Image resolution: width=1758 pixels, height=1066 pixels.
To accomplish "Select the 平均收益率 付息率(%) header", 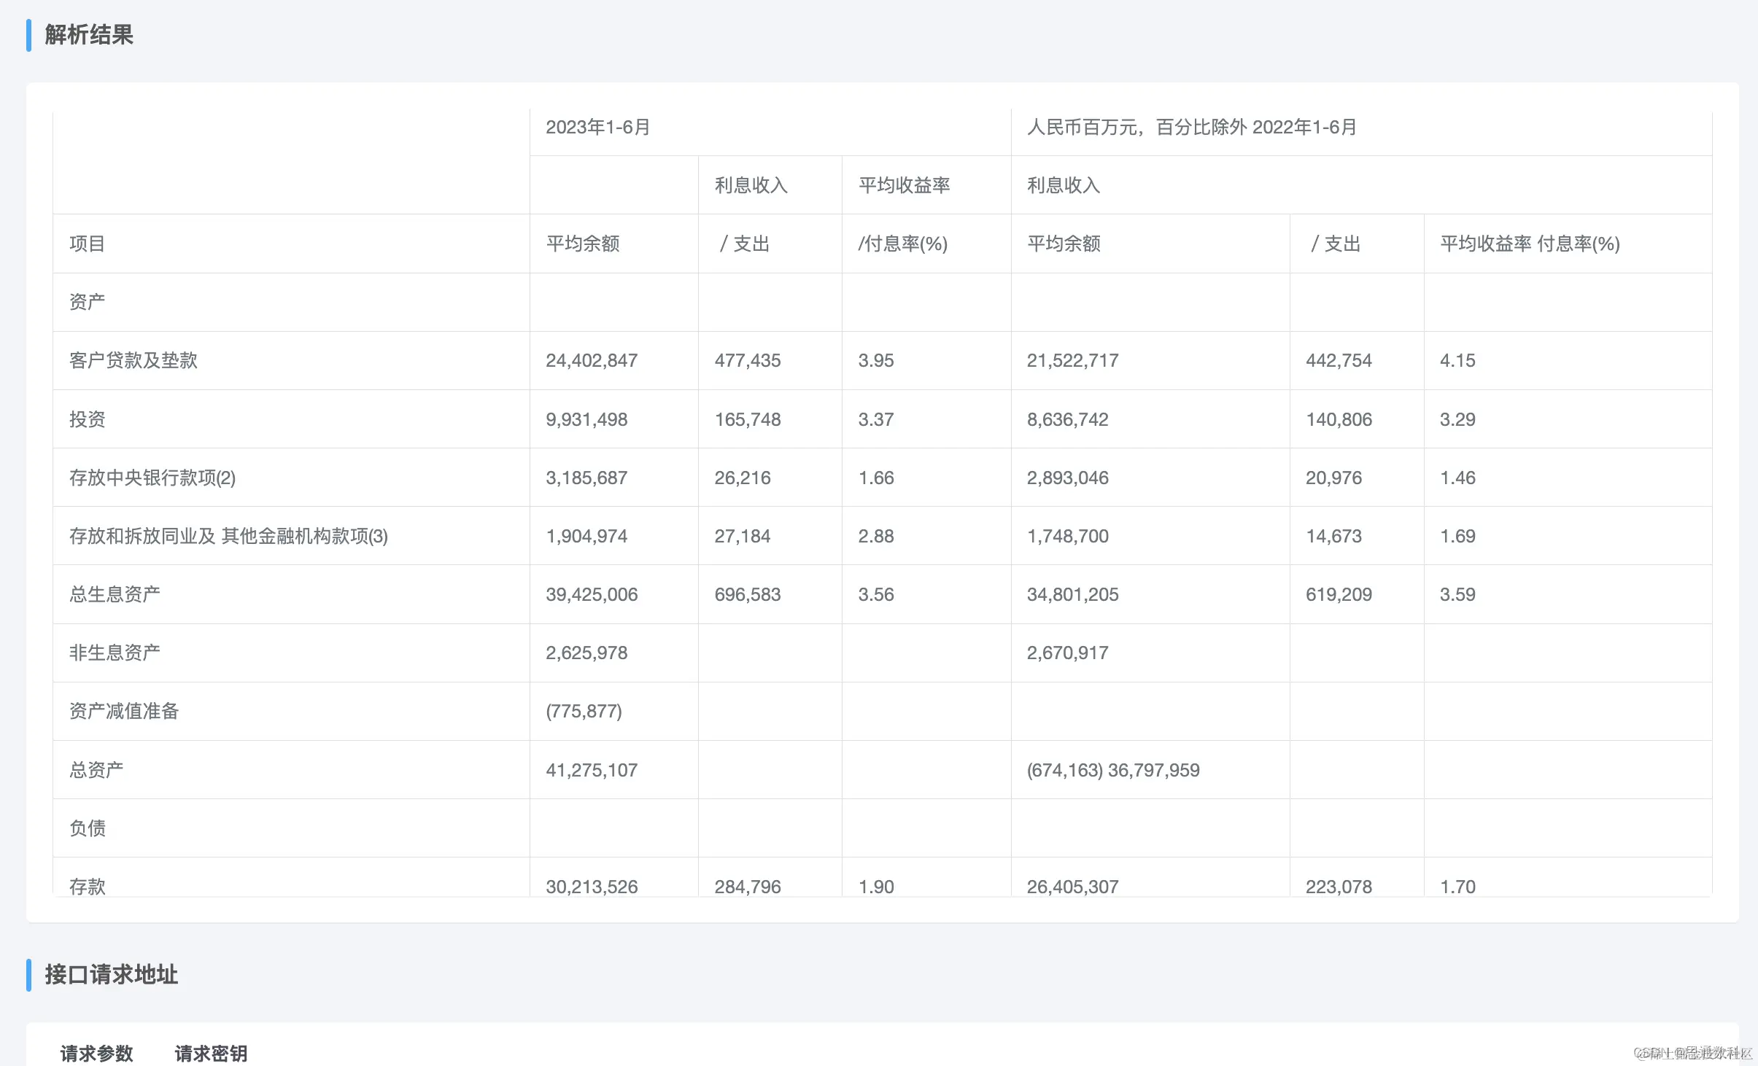I will point(1529,244).
